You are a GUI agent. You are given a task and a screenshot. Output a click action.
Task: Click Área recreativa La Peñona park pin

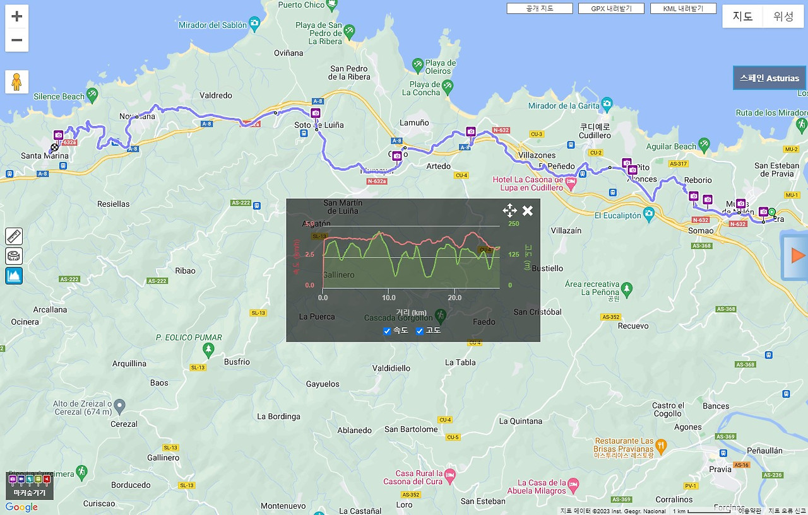(626, 289)
